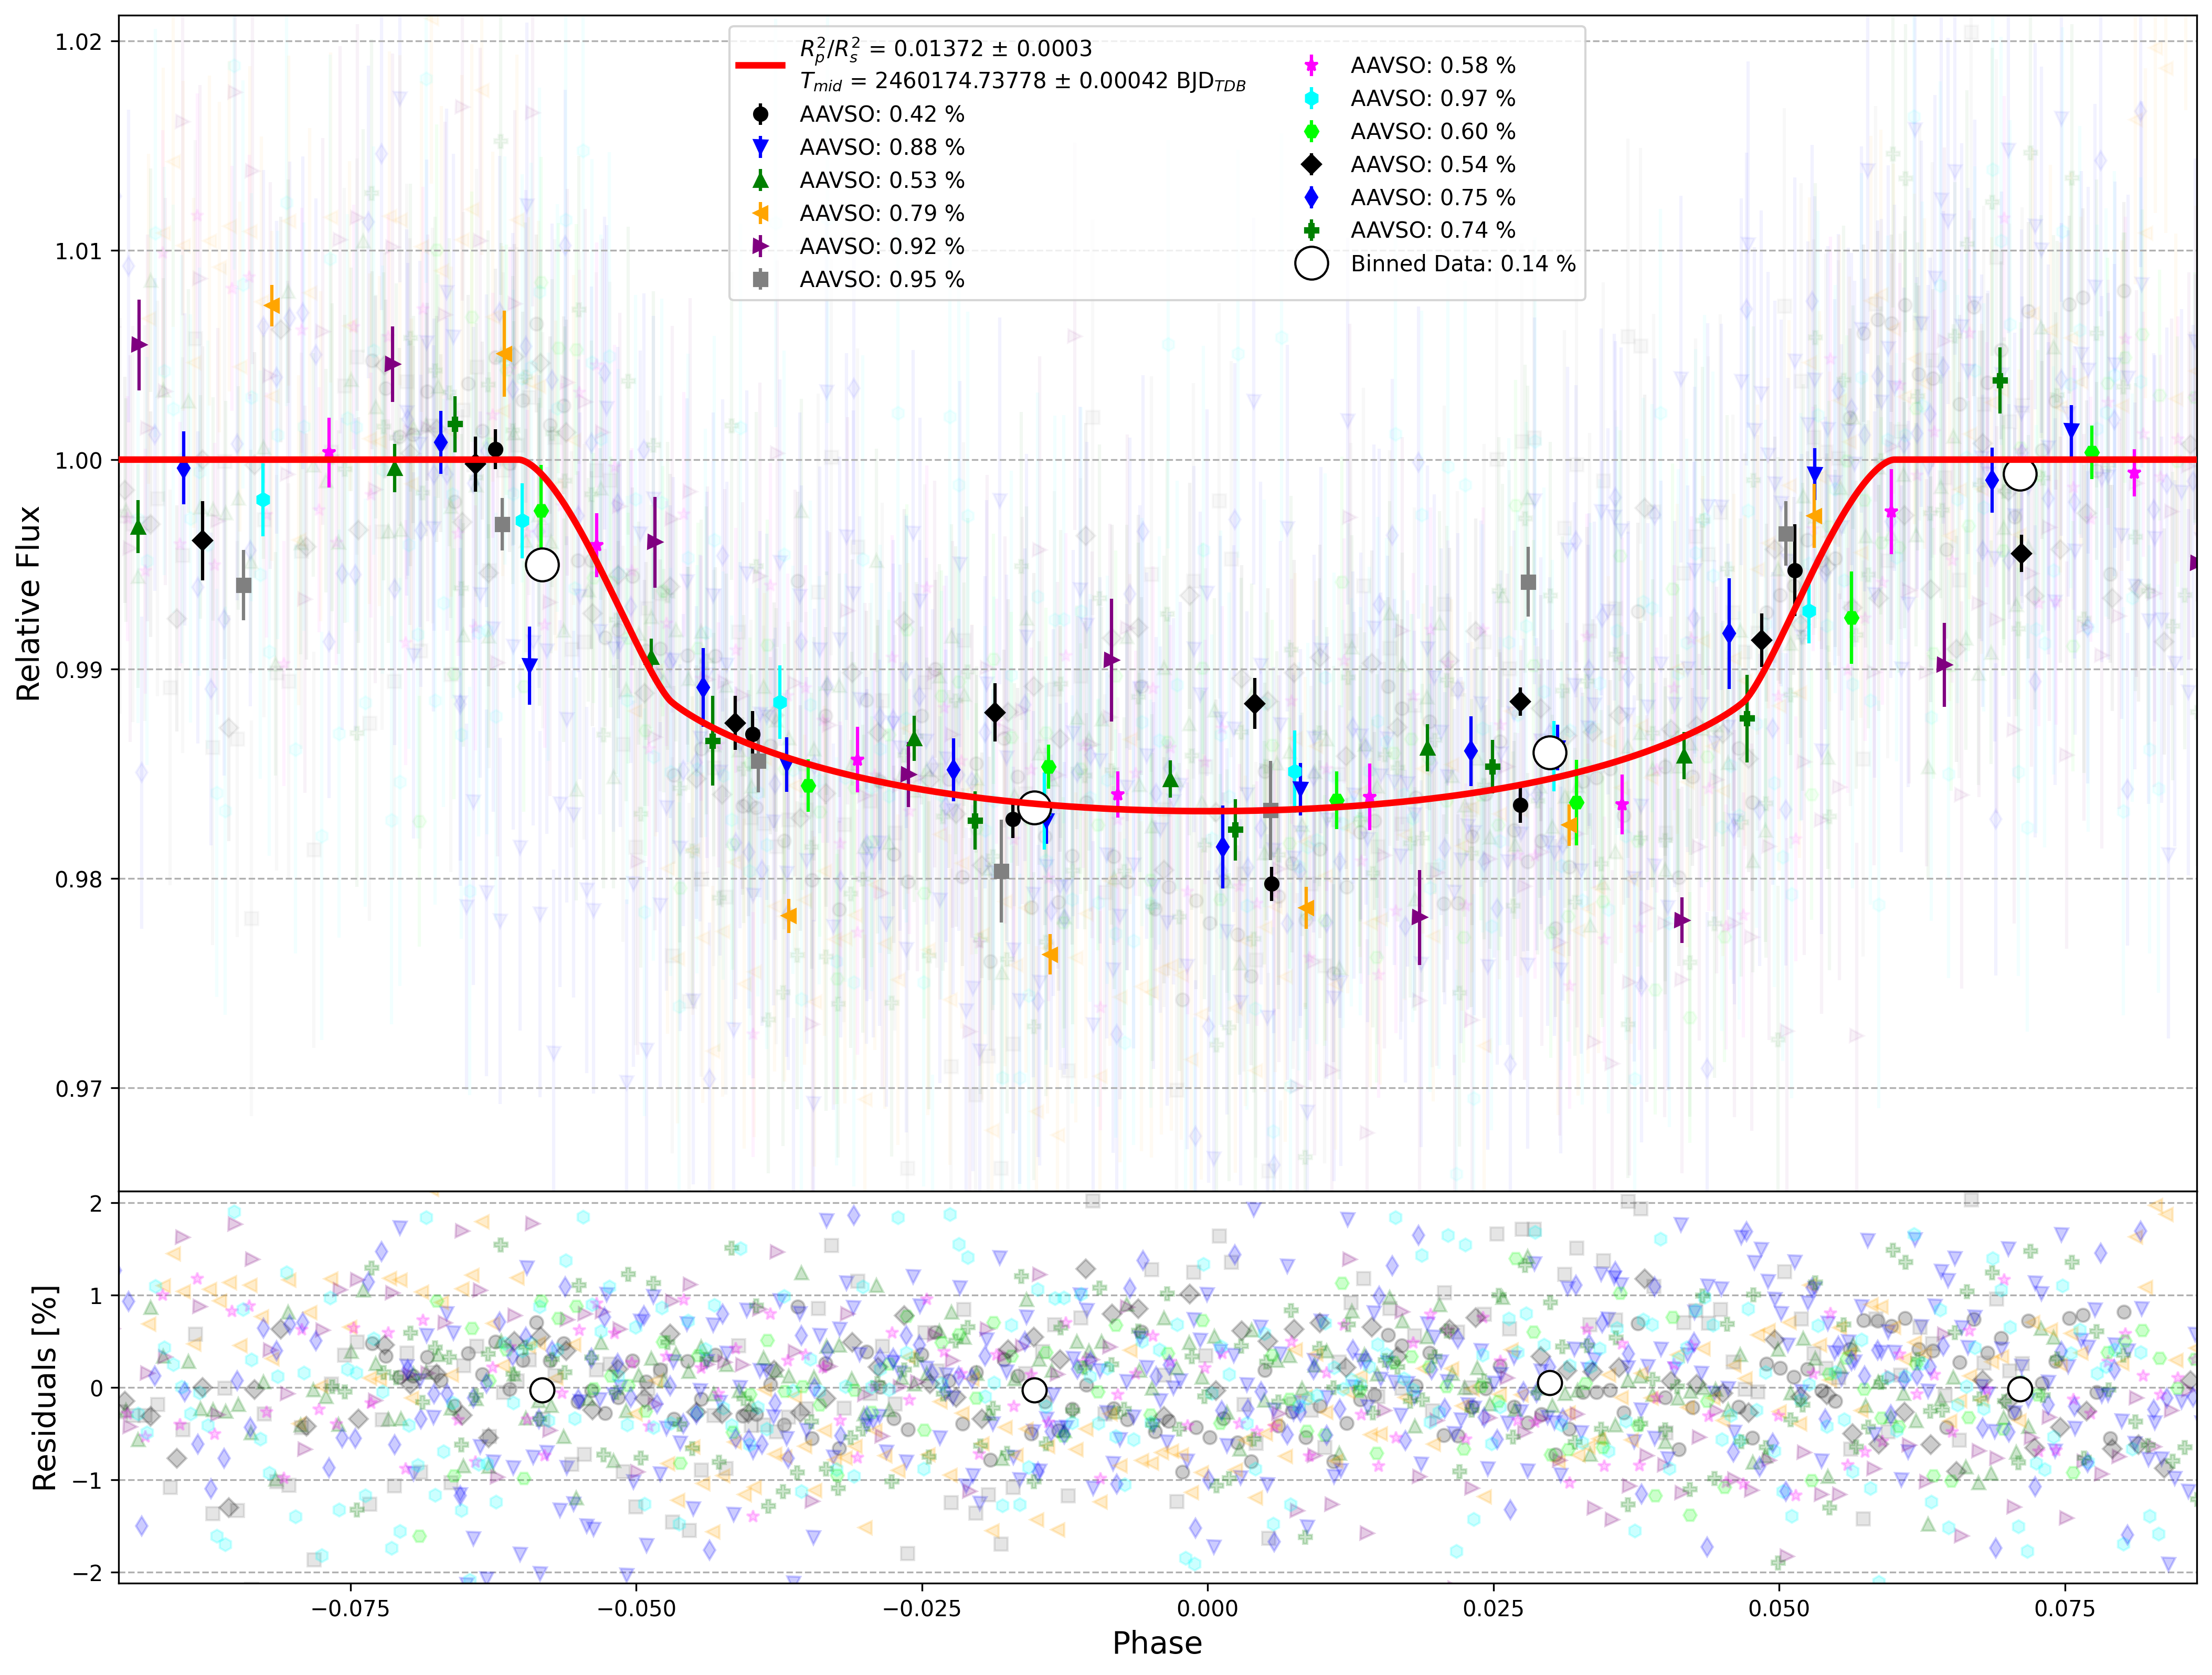Click the lime marker for AAVSO: 0.60 %

[1311, 131]
